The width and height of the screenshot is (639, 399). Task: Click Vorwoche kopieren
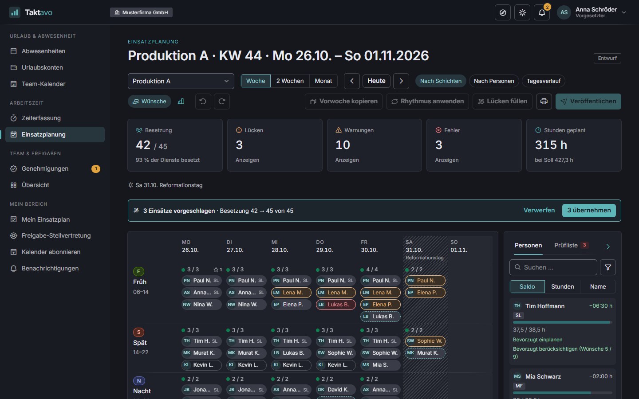[x=344, y=102]
